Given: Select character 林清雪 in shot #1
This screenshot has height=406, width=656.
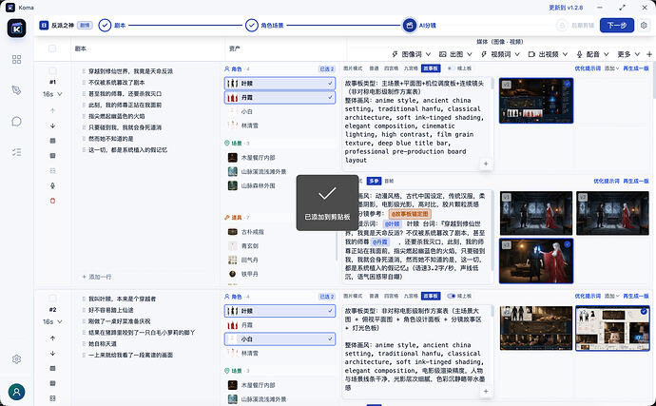Looking at the screenshot, I should 280,126.
